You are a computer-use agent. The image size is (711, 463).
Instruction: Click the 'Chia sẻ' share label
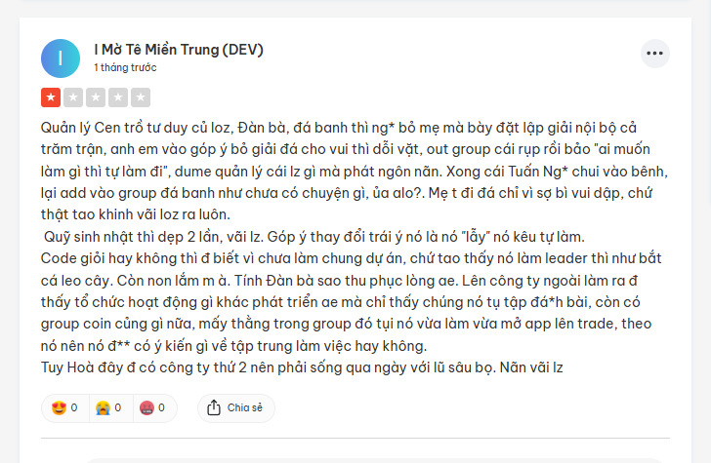245,407
